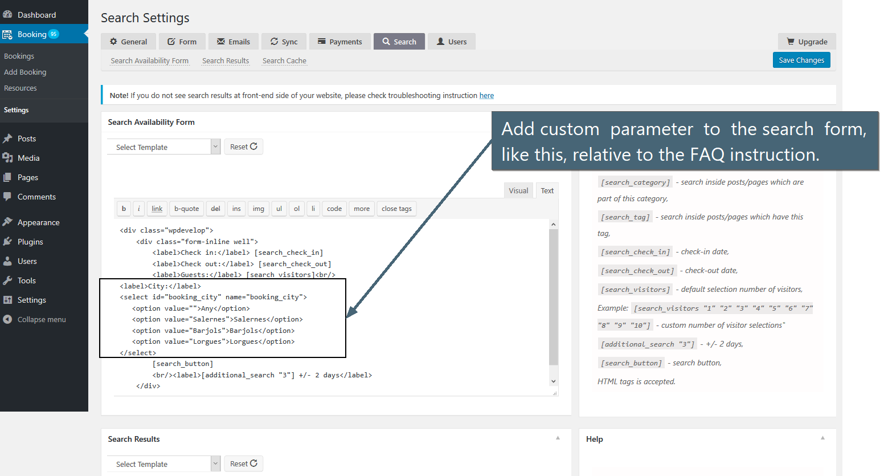Image resolution: width=884 pixels, height=476 pixels.
Task: Jump to Search Cache section link
Action: (x=284, y=60)
